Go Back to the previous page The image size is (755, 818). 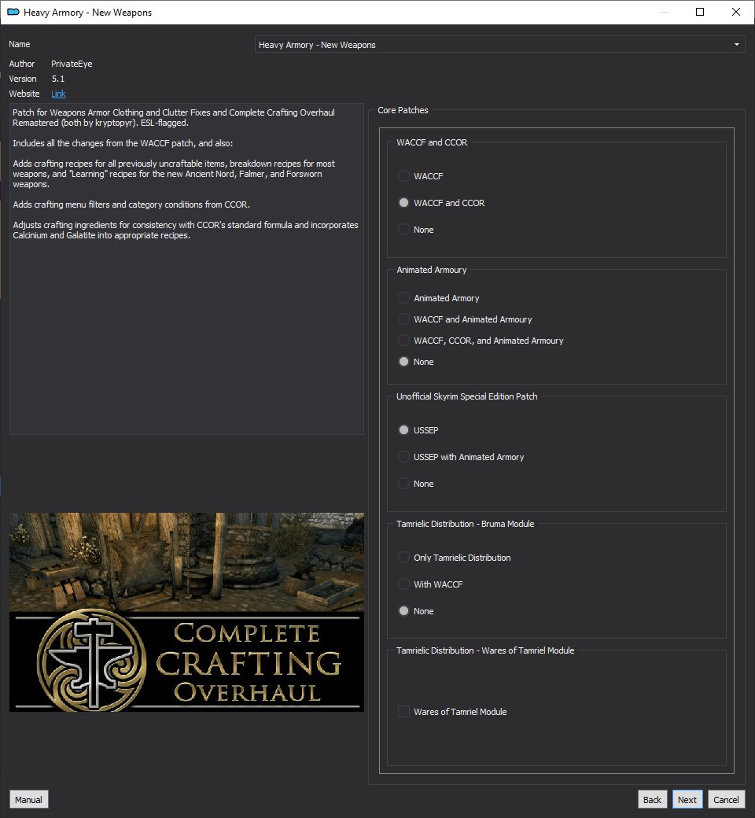coord(652,800)
